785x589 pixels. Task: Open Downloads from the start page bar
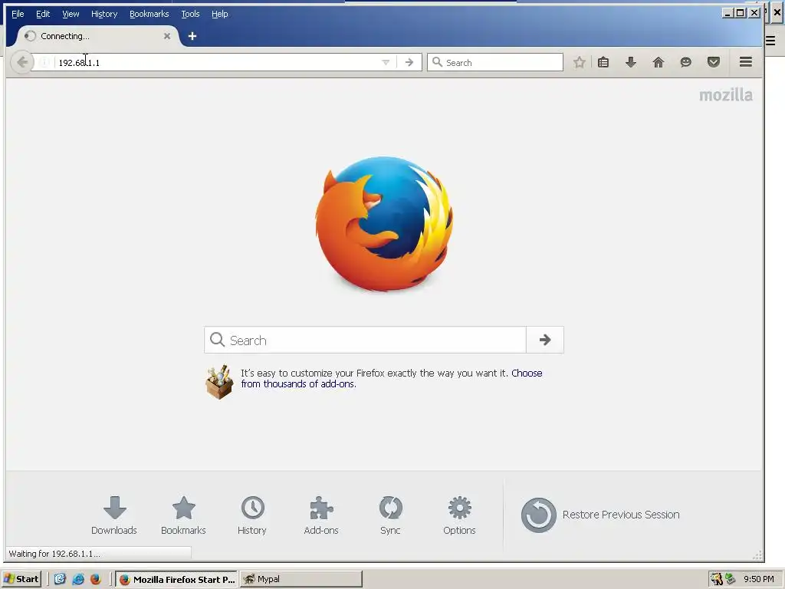pyautogui.click(x=114, y=515)
